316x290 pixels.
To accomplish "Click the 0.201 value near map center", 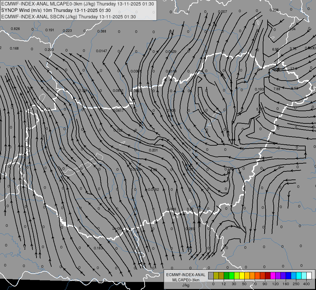I will pyautogui.click(x=153, y=150).
